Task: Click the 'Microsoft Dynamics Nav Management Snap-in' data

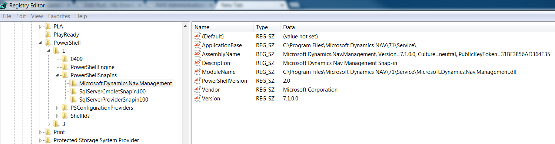Action: click(340, 63)
